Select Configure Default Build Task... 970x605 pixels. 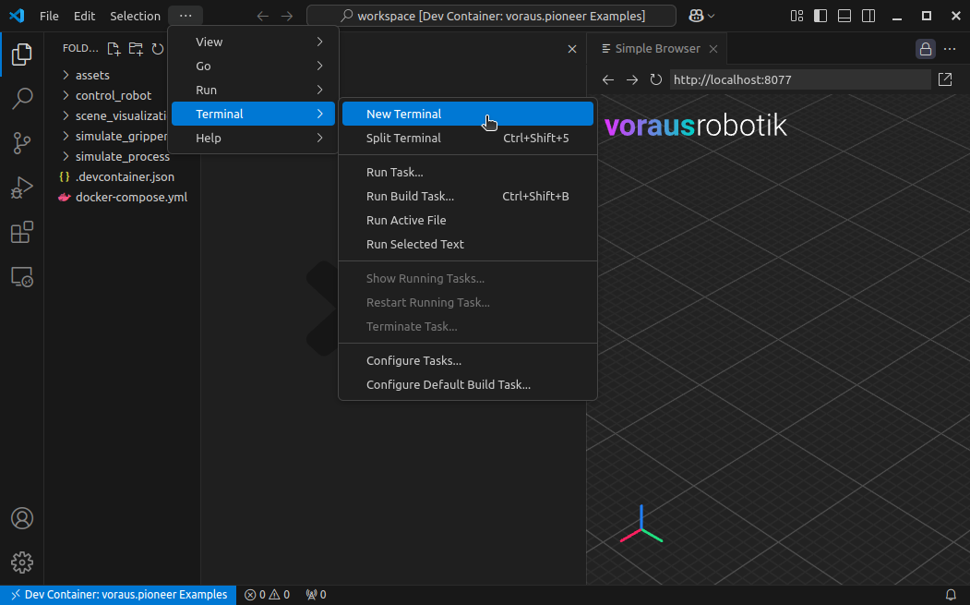pyautogui.click(x=468, y=385)
